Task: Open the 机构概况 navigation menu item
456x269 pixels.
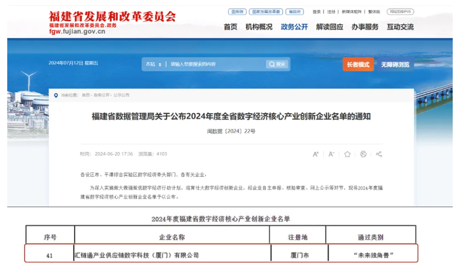Action: [x=259, y=27]
